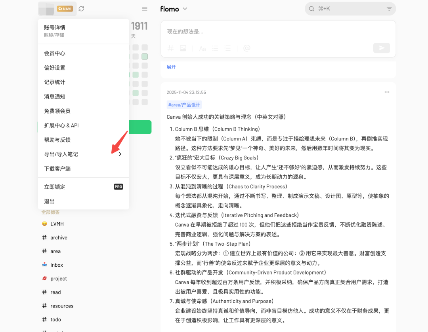428x332 pixels.
Task: Click the 展开 expand link
Action: coord(171,67)
